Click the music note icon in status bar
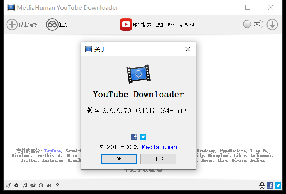 tap(25, 185)
